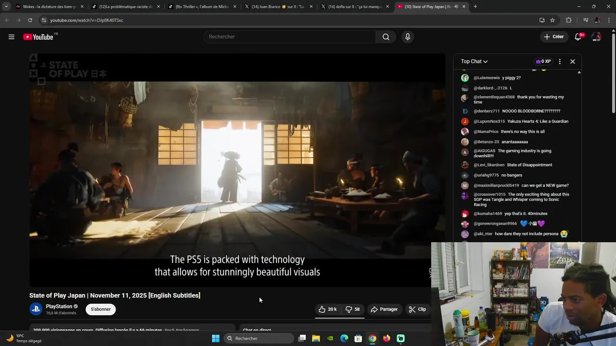Viewport: 616px width, 346px height.
Task: Reload the current page
Action: (x=30, y=20)
